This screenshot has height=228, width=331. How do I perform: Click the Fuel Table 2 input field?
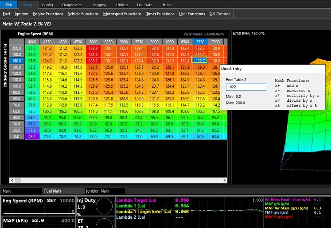pos(245,87)
